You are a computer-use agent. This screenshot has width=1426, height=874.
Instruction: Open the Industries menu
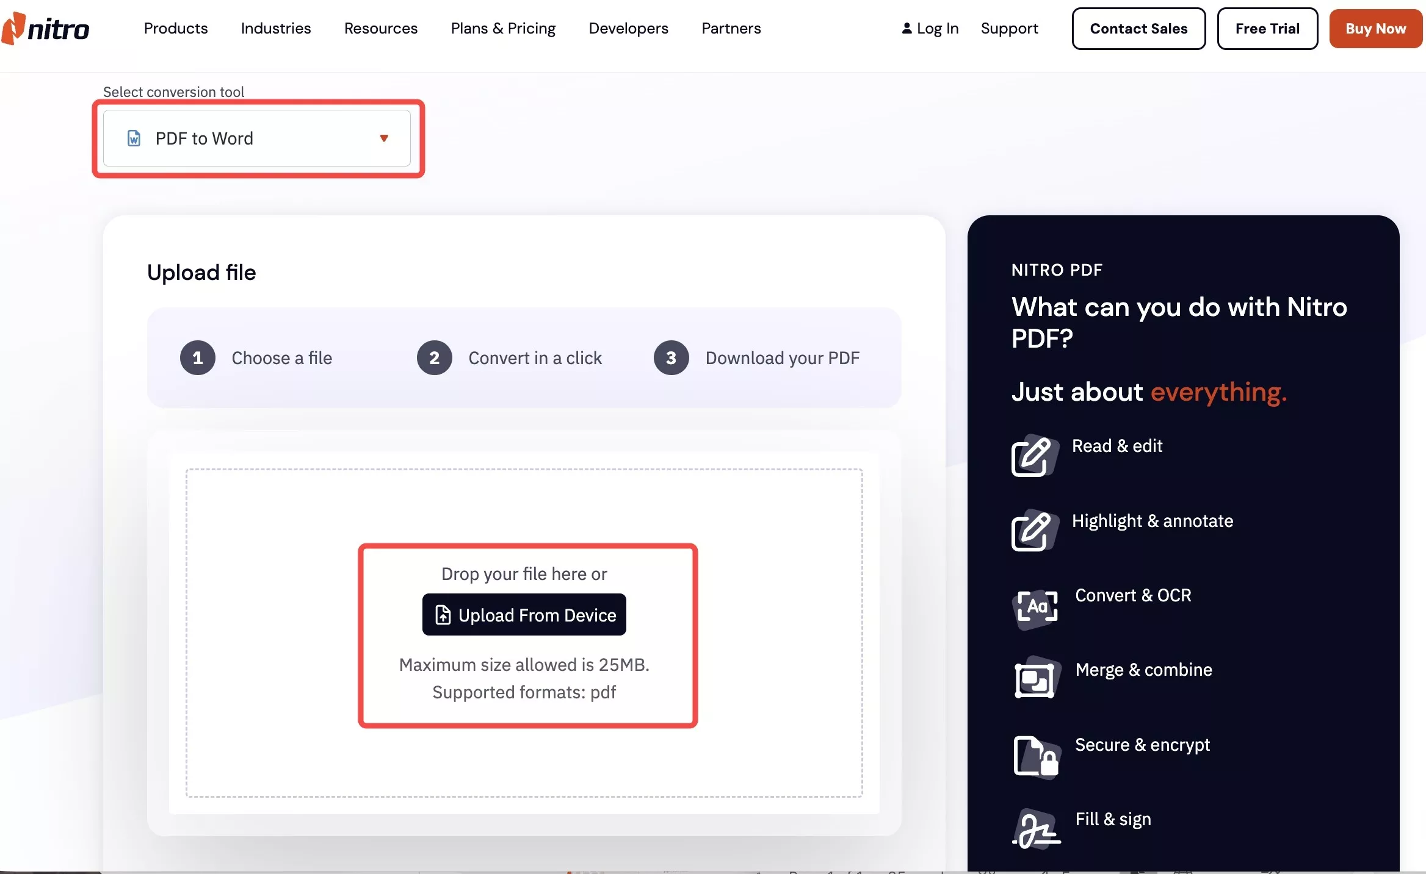point(276,28)
